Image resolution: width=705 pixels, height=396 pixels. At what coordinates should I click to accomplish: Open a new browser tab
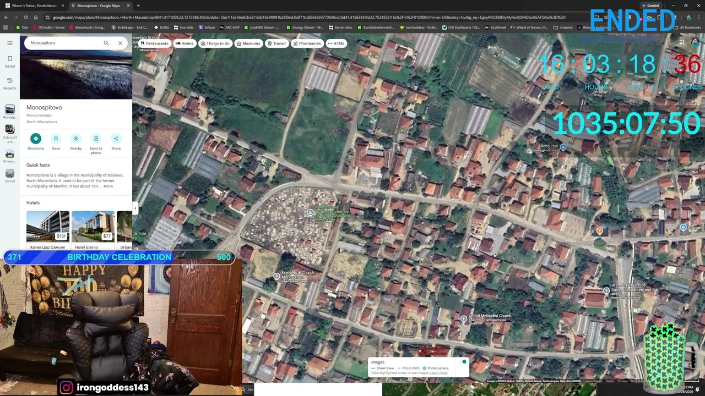(x=138, y=5)
